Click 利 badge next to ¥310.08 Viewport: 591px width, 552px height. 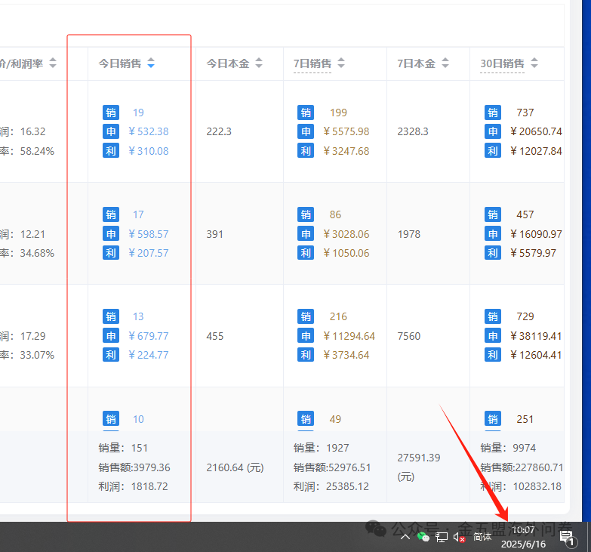click(x=111, y=151)
